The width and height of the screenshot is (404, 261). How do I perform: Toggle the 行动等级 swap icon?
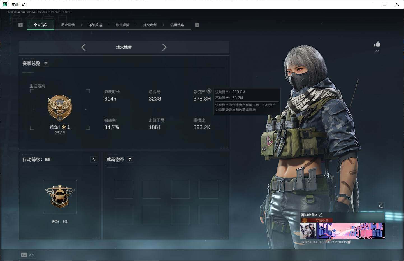(94, 159)
